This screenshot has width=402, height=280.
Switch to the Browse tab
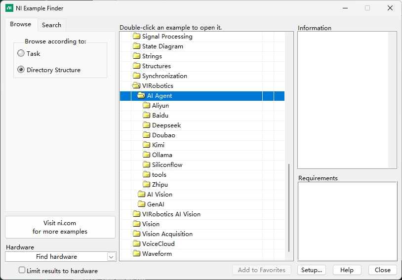point(20,25)
